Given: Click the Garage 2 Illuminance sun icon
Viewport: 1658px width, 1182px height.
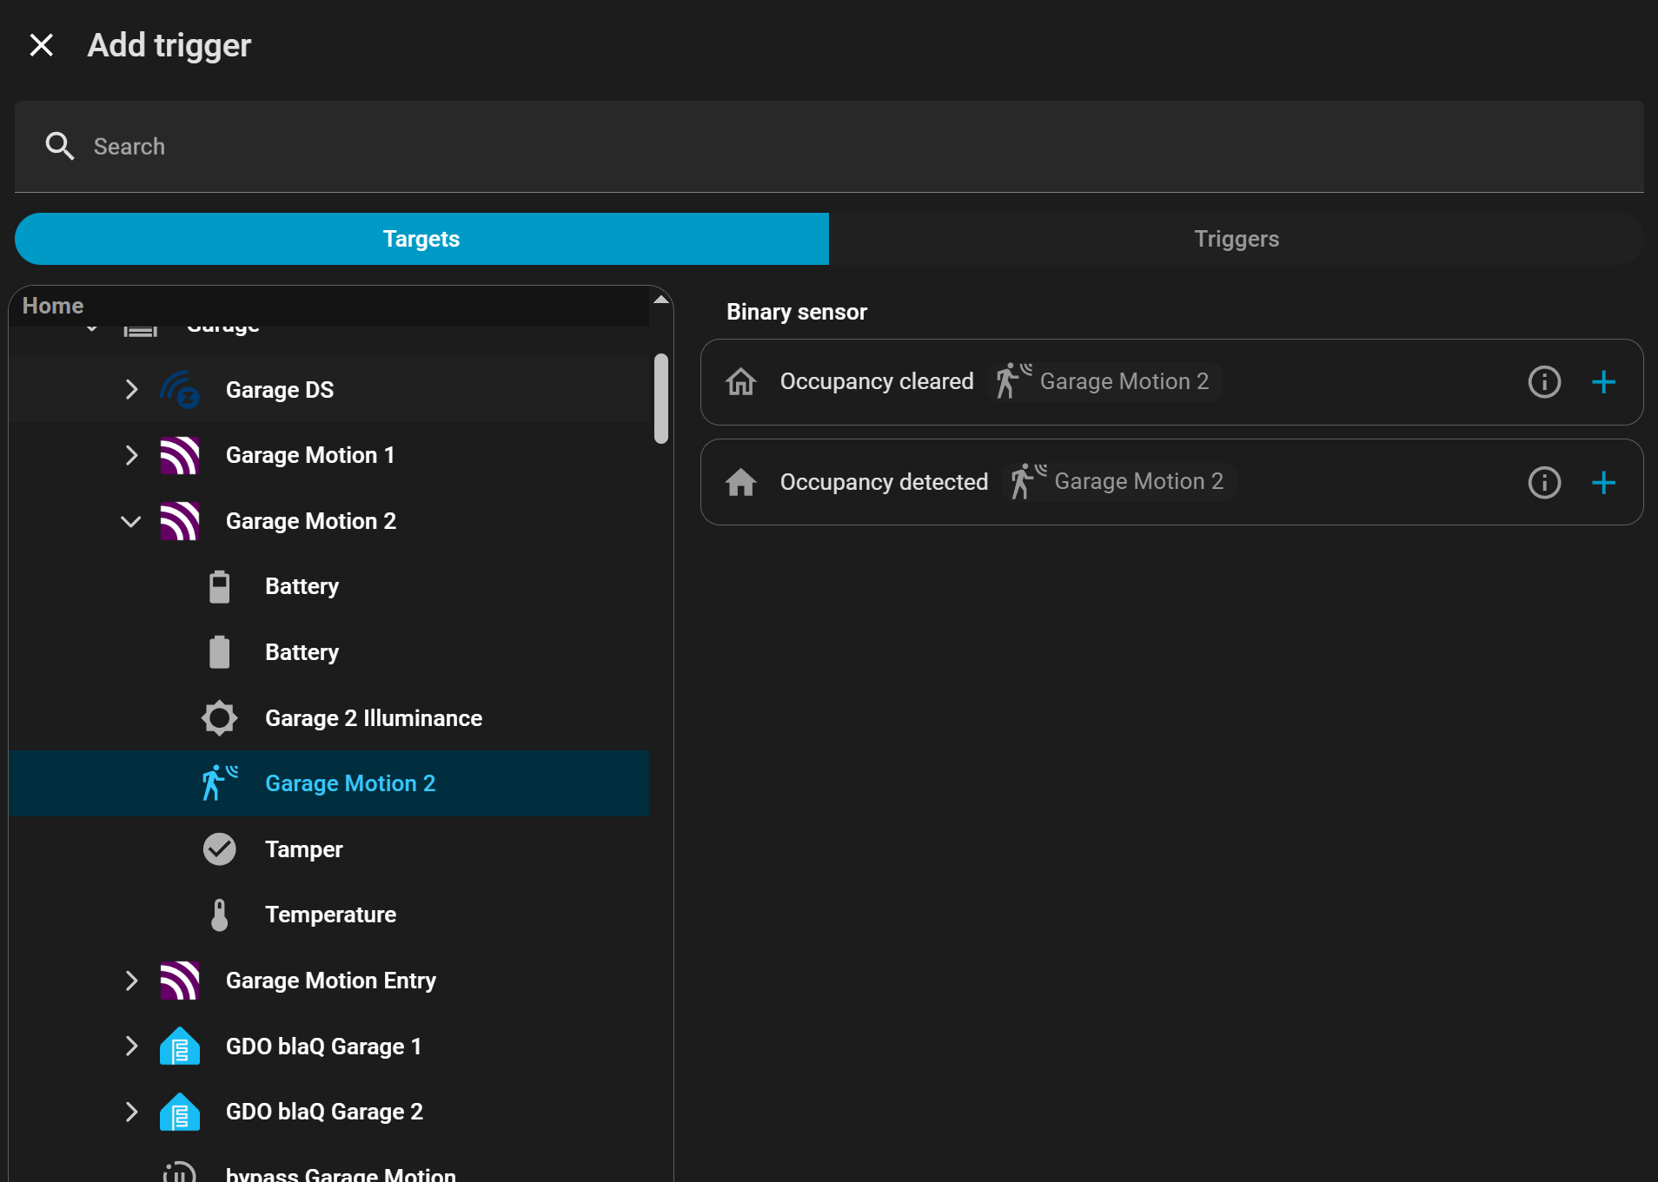Looking at the screenshot, I should 219,718.
